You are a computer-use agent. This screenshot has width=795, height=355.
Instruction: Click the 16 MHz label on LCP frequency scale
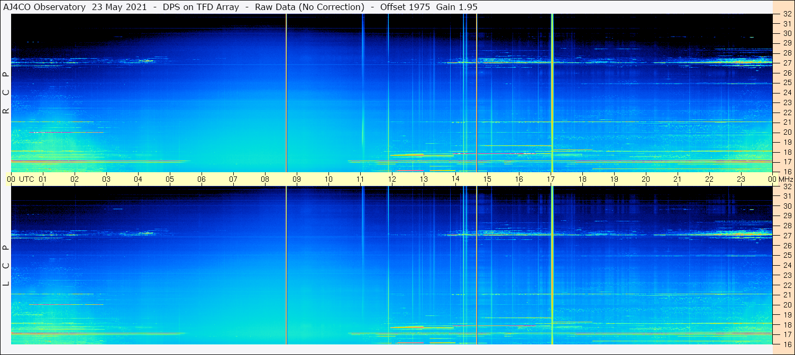pyautogui.click(x=787, y=344)
